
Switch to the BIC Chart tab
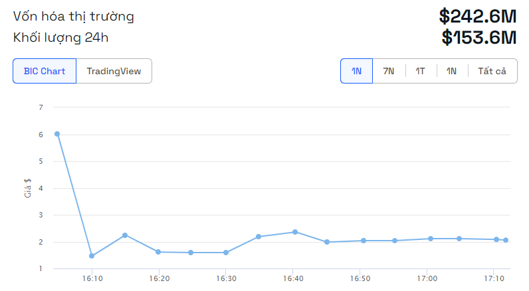(x=45, y=71)
